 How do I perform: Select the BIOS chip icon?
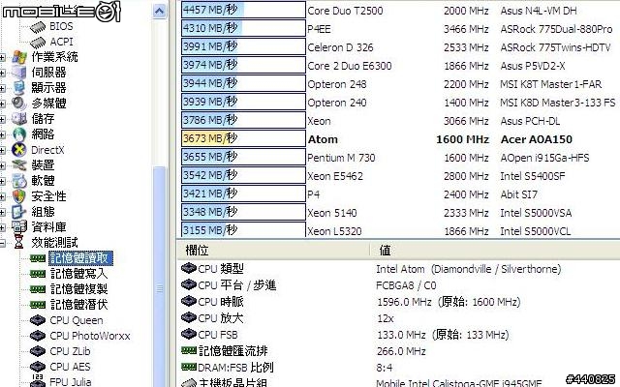point(38,27)
